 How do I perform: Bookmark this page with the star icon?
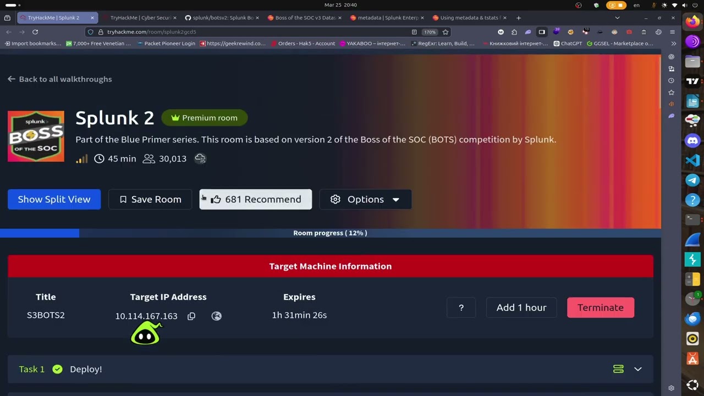[x=446, y=32]
